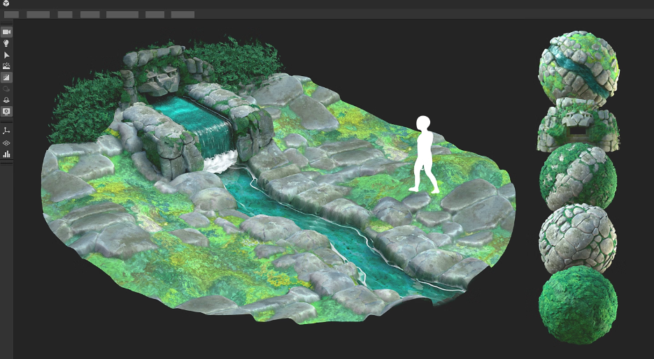Select the green leafy foliage sphere
Image resolution: width=654 pixels, height=359 pixels.
578,305
